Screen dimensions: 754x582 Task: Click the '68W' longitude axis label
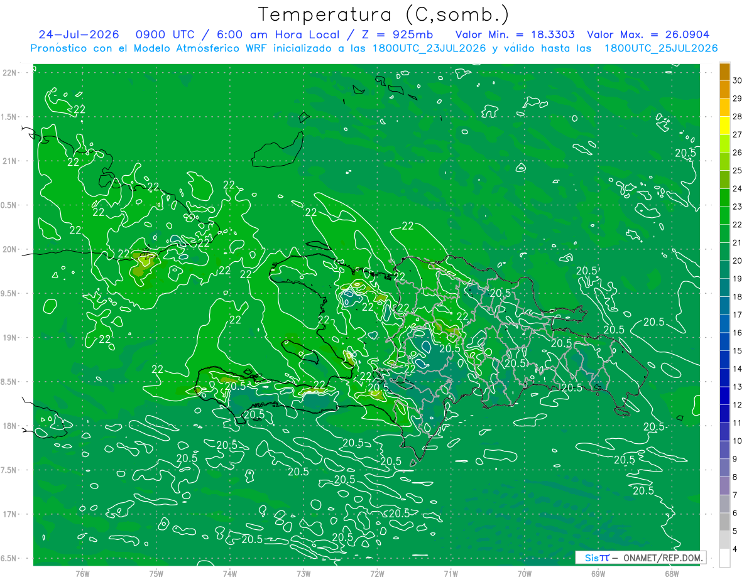pyautogui.click(x=672, y=574)
